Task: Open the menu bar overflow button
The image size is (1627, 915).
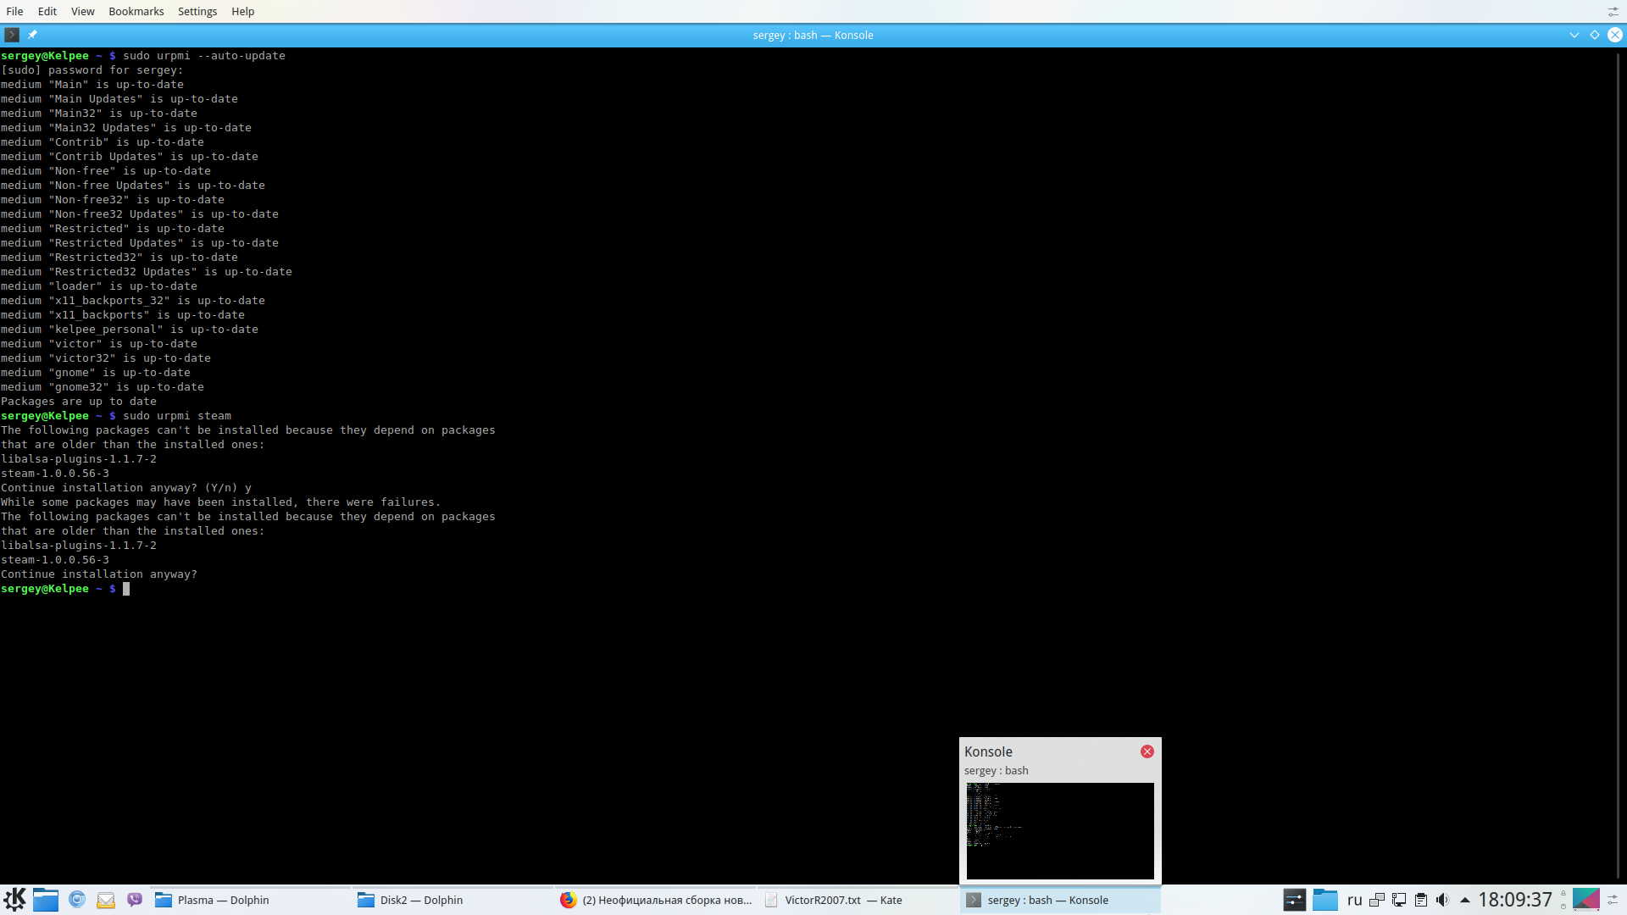Action: point(1613,11)
